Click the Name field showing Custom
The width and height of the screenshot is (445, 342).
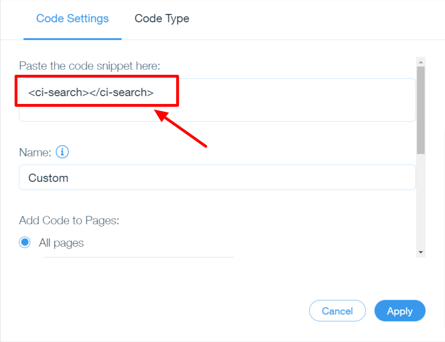tap(217, 177)
